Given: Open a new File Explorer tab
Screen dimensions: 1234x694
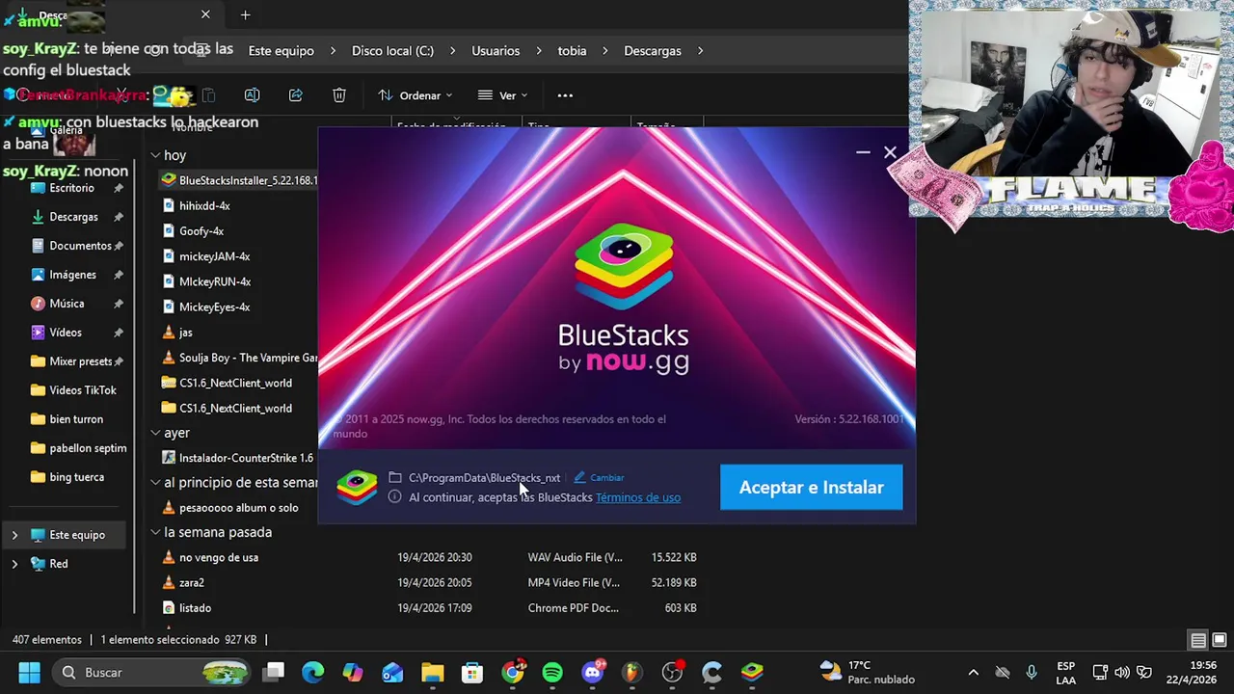Looking at the screenshot, I should (245, 14).
